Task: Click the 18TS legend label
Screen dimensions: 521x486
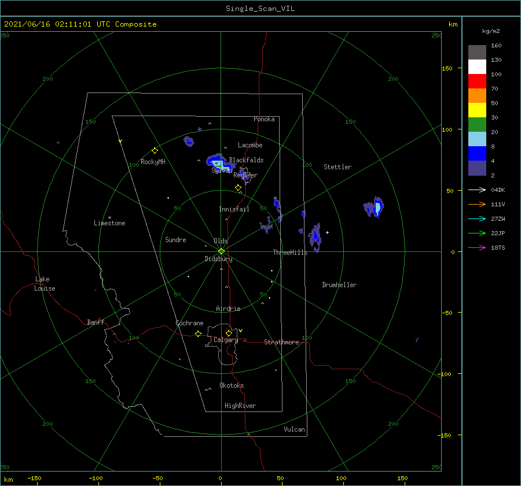Action: click(498, 247)
